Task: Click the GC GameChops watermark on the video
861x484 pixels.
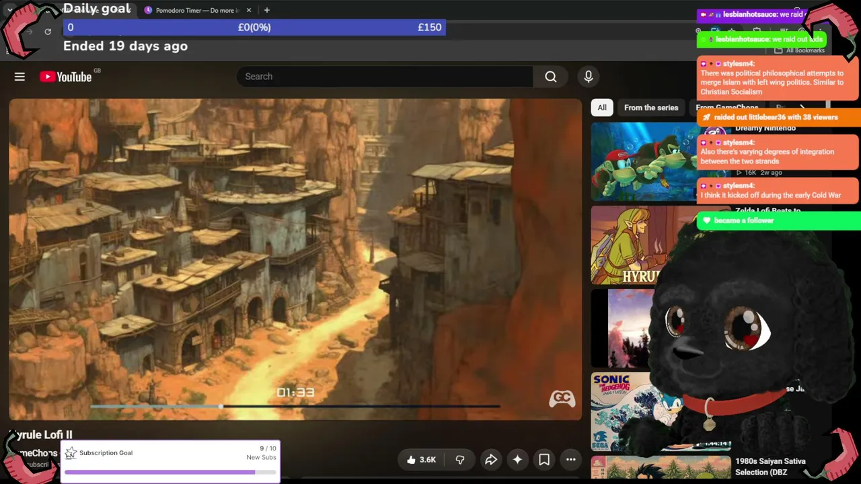Action: (x=562, y=399)
